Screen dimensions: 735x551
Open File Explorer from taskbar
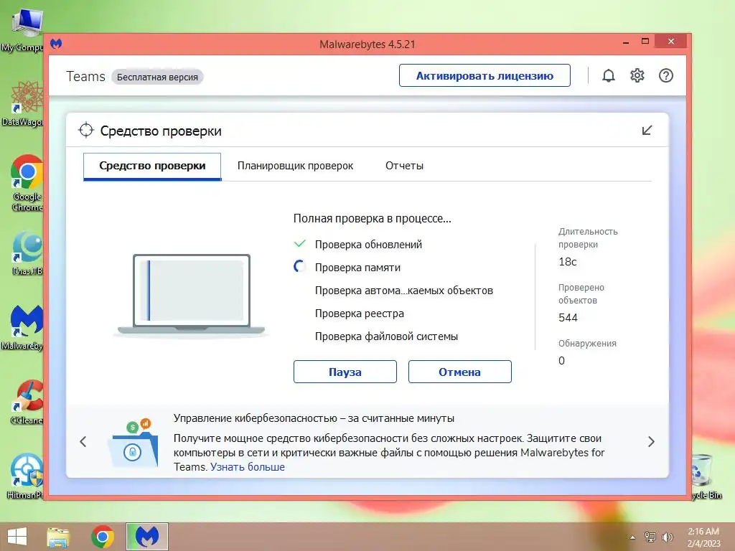pos(58,537)
